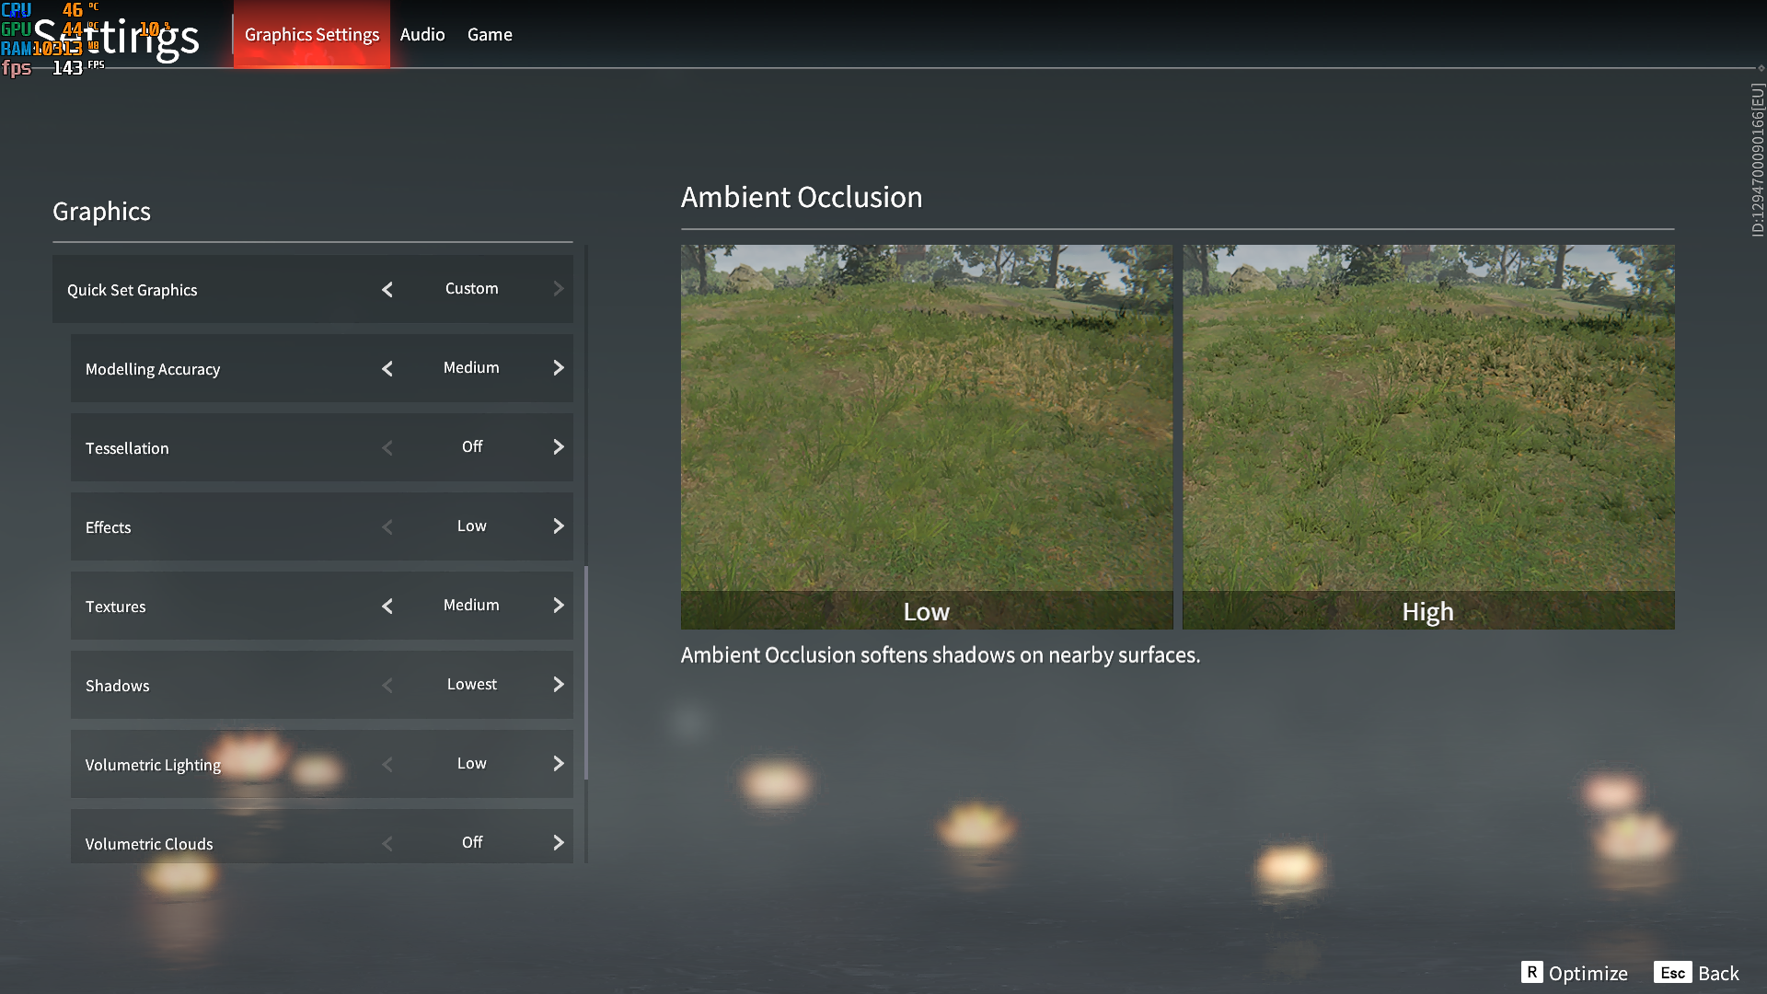Screen dimensions: 1767x994
Task: Increase Tessellation with right arrow
Action: (x=559, y=447)
